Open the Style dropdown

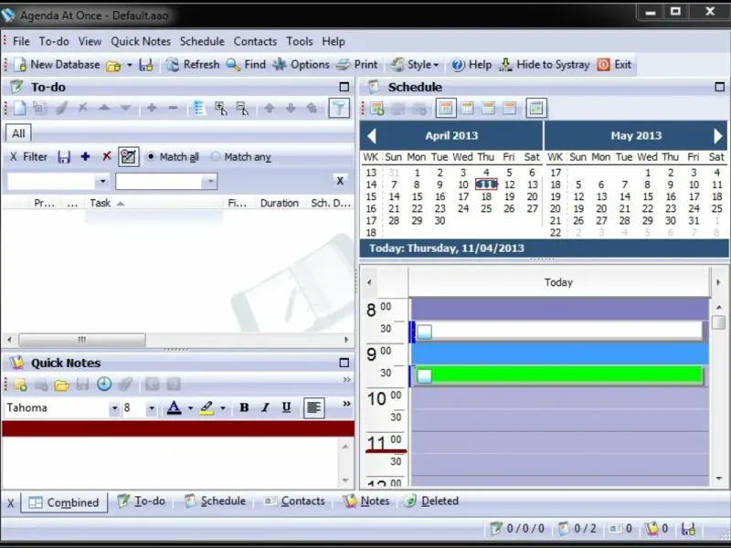click(x=416, y=65)
